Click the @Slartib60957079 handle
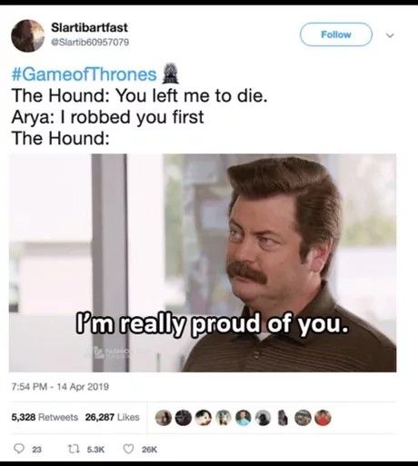Screen dimensions: 418x466 pos(90,42)
